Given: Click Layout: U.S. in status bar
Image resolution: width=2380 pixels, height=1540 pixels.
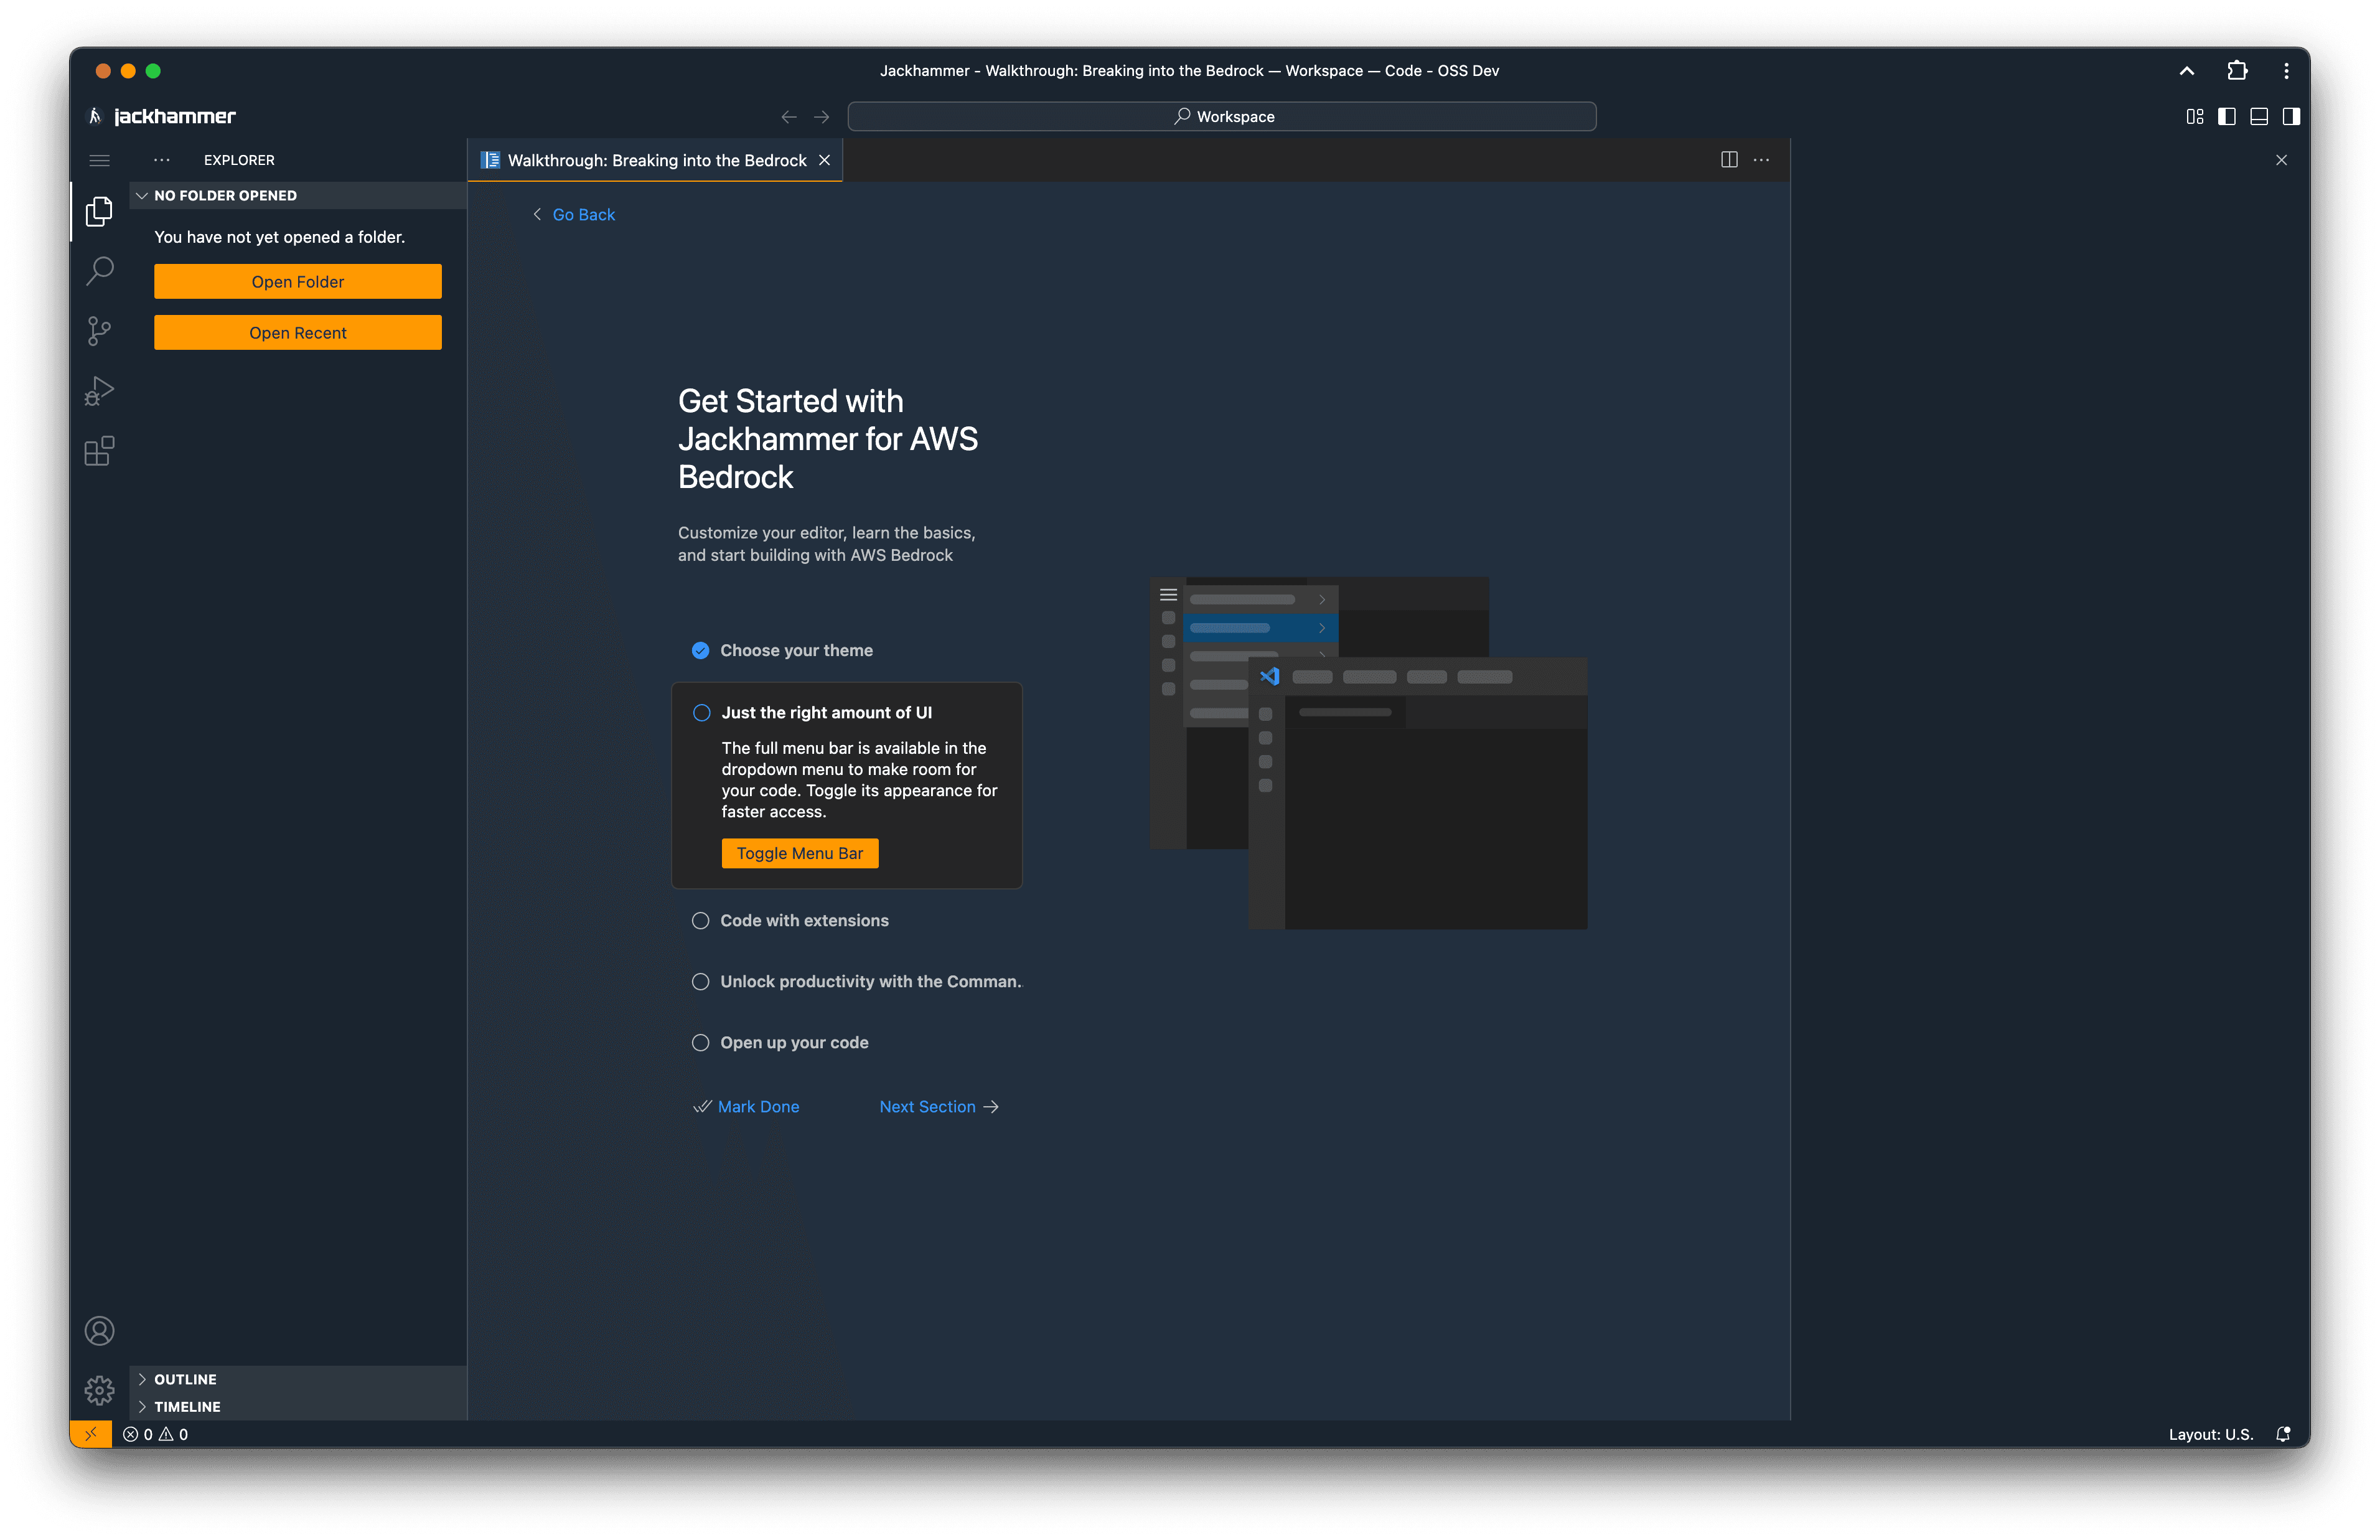Looking at the screenshot, I should coord(2210,1434).
